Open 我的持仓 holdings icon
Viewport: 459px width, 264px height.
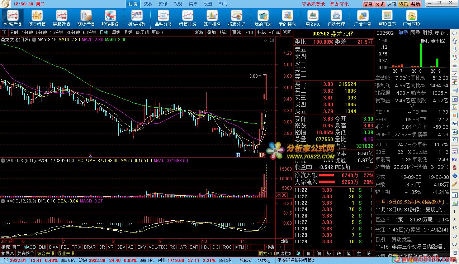tap(287, 18)
